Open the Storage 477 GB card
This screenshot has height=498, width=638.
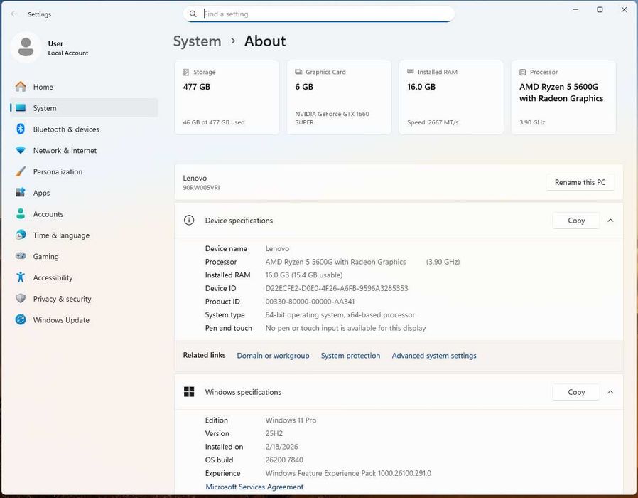[227, 97]
